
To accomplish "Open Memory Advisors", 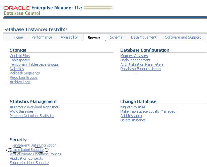I will [134, 56].
